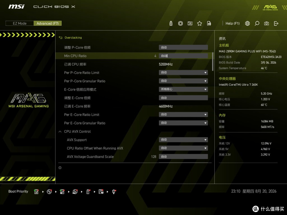Image resolution: width=287 pixels, height=215 pixels.
Task: Go back via Overclocking breadcrumb label
Action: click(73, 38)
